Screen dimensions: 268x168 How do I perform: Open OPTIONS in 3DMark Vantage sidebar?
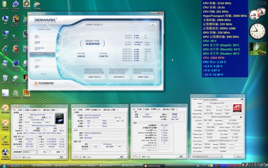(x=37, y=42)
